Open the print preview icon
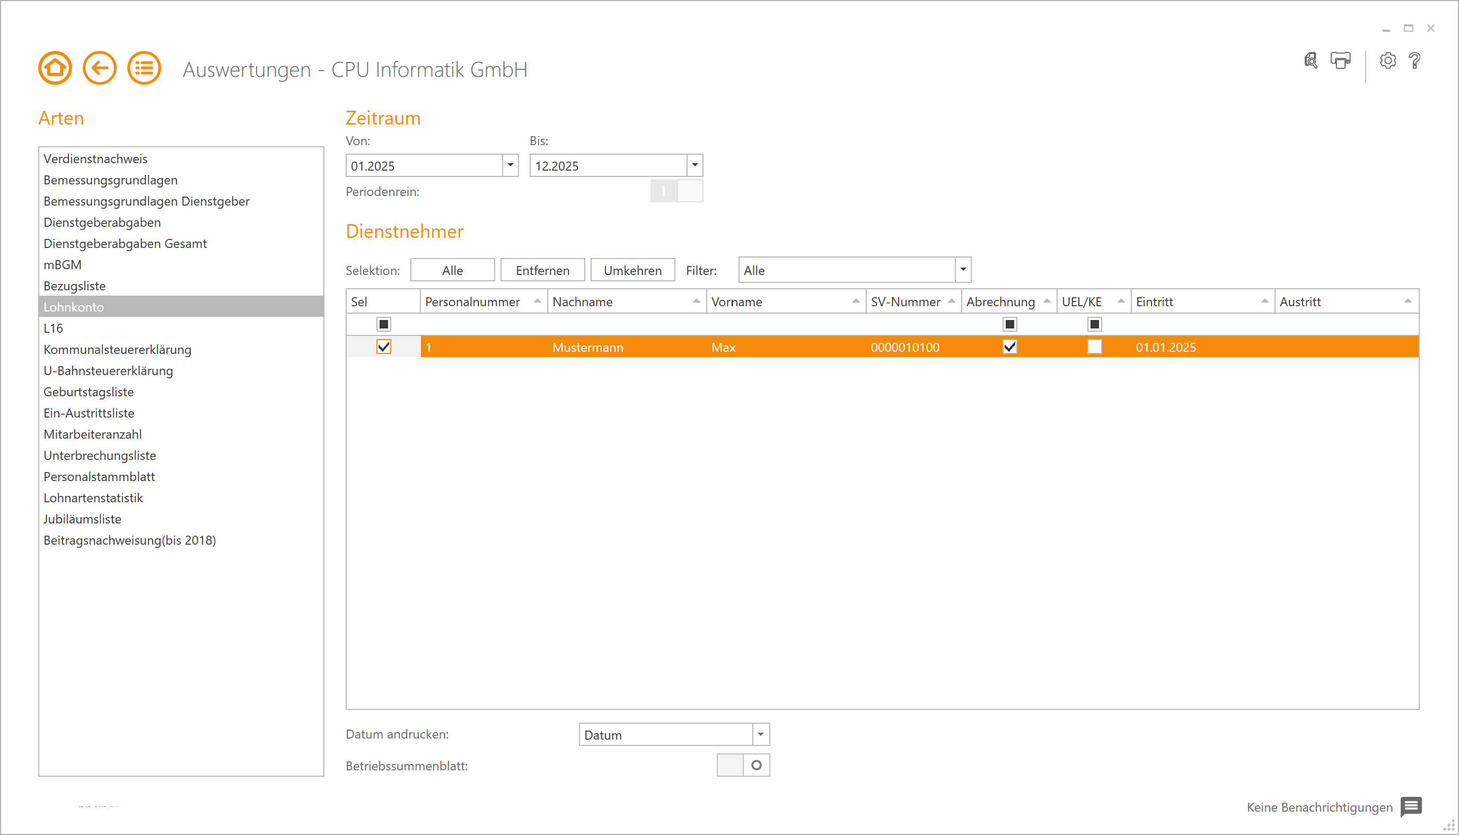The width and height of the screenshot is (1459, 835). click(1311, 61)
